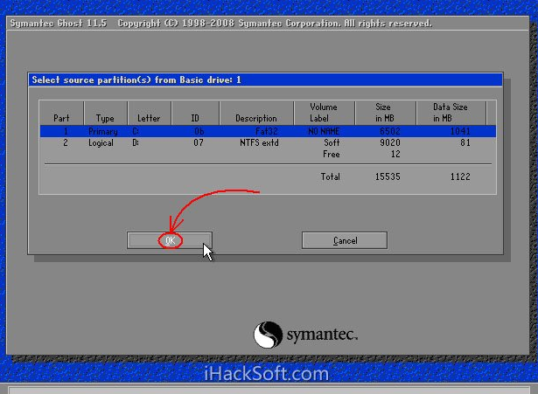Viewport: 538px width, 394px height.
Task: Click the 'Total' label in table
Action: [x=330, y=176]
